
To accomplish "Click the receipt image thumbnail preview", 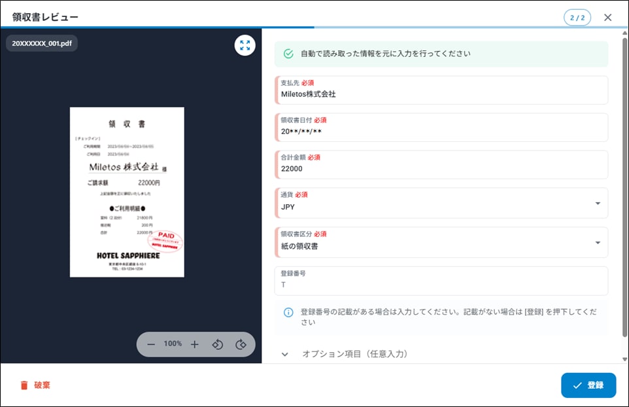I will 127,192.
